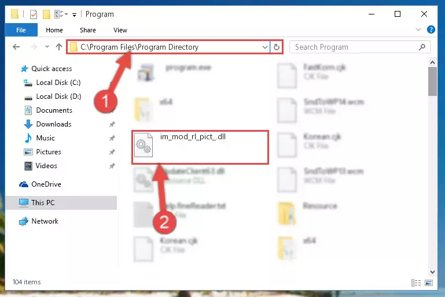Viewport: 445px width, 297px height.
Task: Select Network in the navigation pane
Action: pos(45,221)
